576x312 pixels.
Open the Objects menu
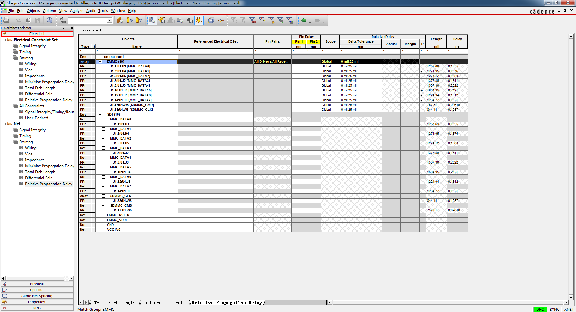tap(33, 11)
